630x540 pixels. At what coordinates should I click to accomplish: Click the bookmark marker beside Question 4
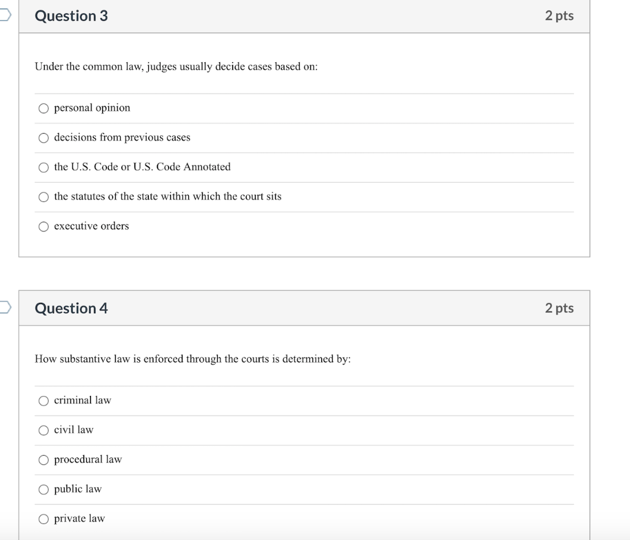click(4, 308)
